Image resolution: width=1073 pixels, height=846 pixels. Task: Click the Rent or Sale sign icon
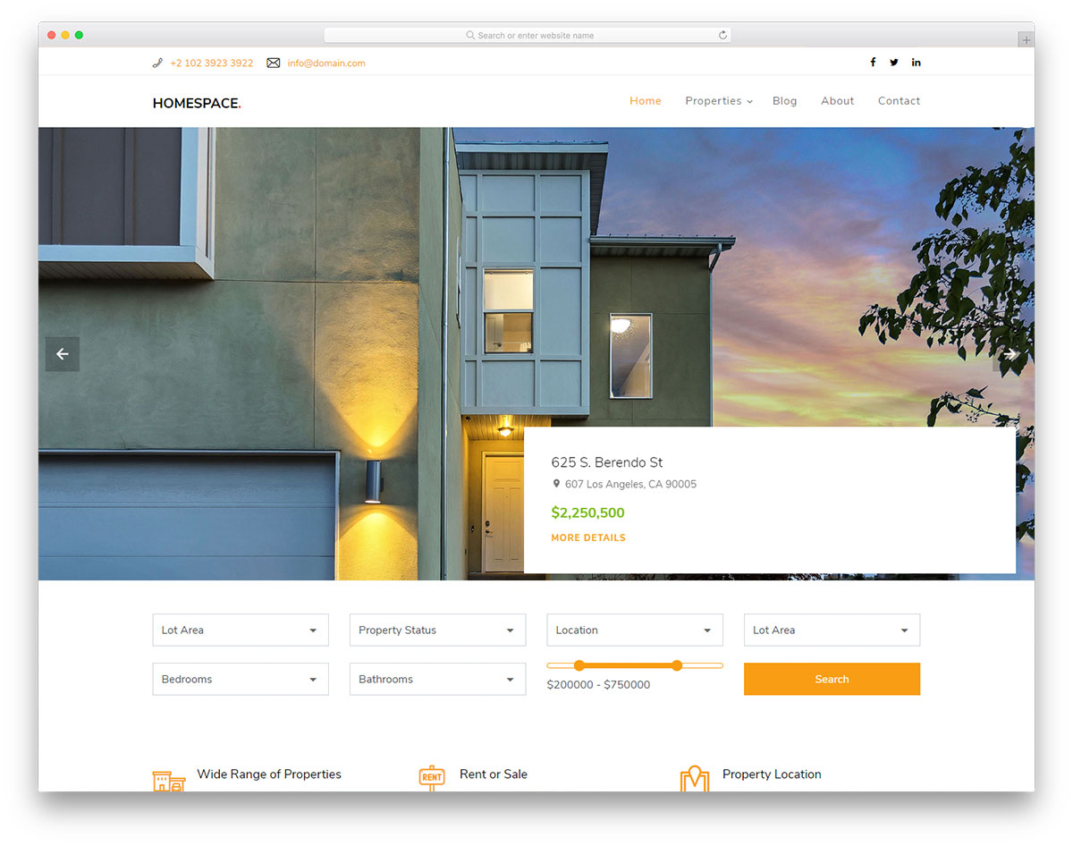(x=432, y=776)
